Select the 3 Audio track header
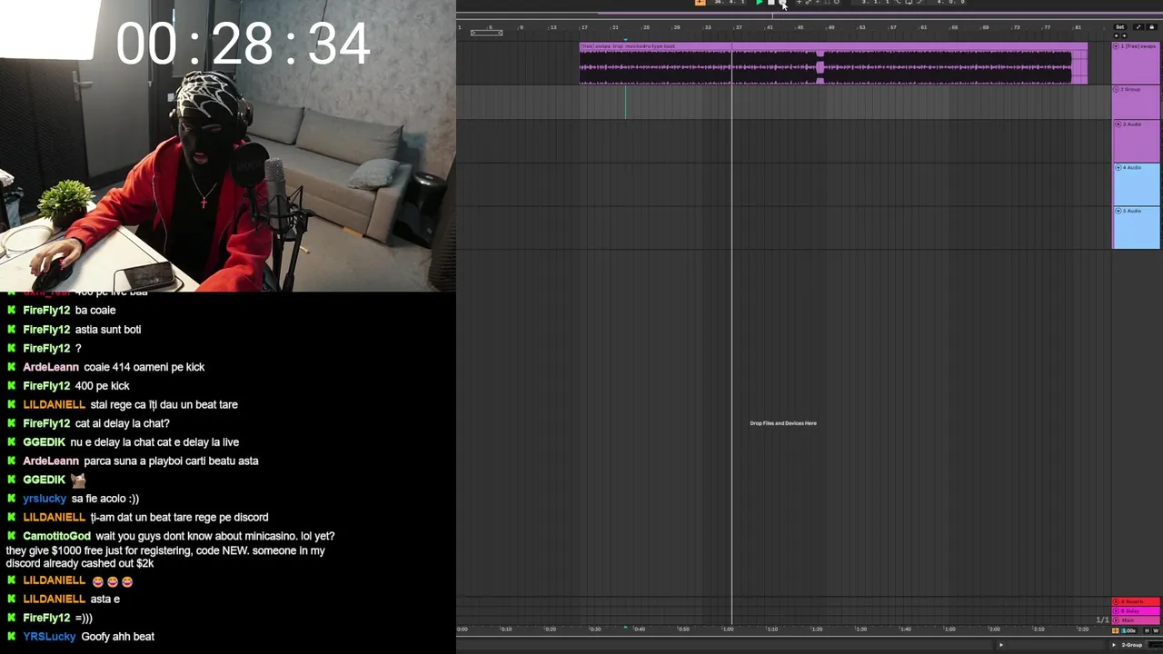Screen dimensions: 1163x654 click(1137, 141)
